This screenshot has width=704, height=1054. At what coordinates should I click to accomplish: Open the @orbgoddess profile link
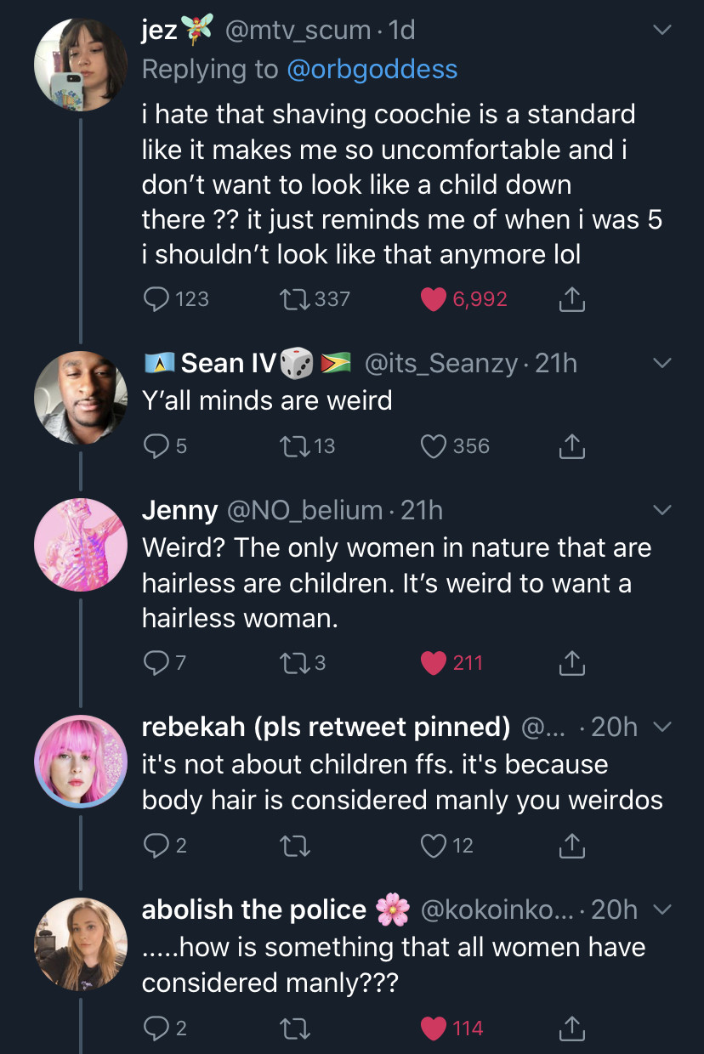372,69
